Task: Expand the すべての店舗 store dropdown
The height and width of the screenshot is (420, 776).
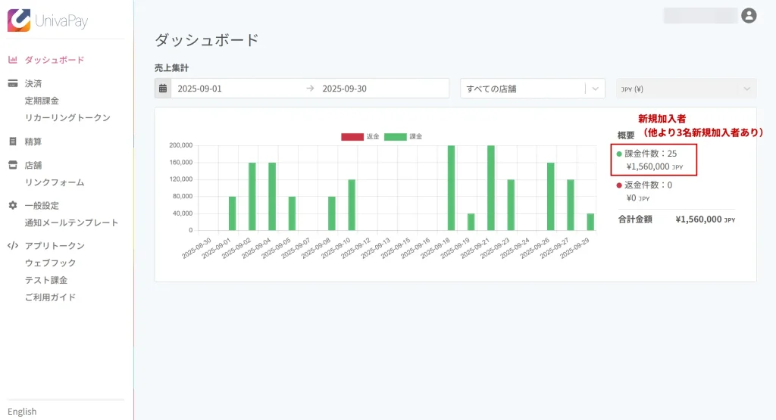Action: [x=532, y=89]
